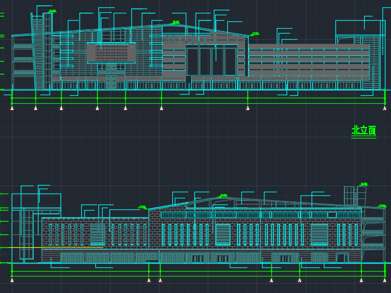This screenshot has width=391, height=293.
Task: Click leftmost axis triangle under lower elevation
Action: click(12, 280)
